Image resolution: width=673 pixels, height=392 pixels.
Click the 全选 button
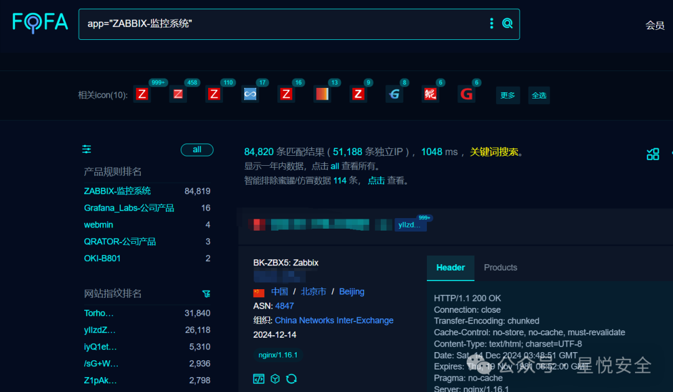(x=539, y=95)
